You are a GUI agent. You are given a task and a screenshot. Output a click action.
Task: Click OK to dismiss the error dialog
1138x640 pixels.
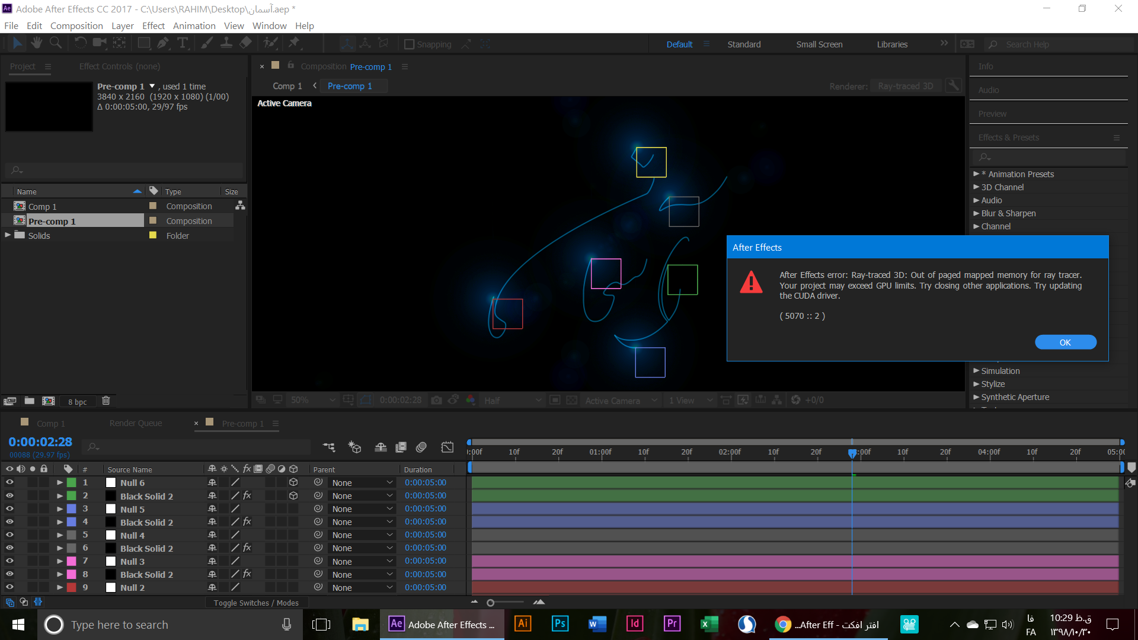coord(1065,343)
